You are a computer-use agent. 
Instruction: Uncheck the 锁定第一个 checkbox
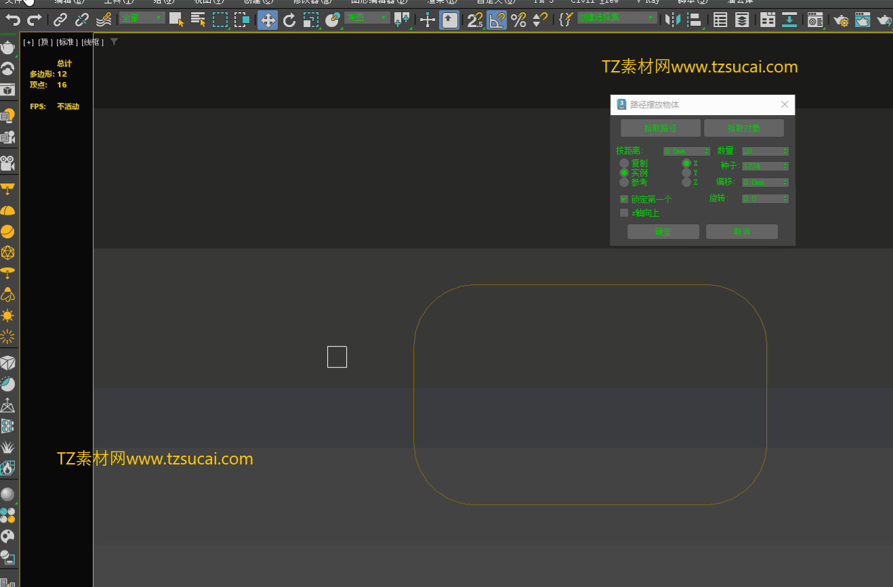click(624, 199)
